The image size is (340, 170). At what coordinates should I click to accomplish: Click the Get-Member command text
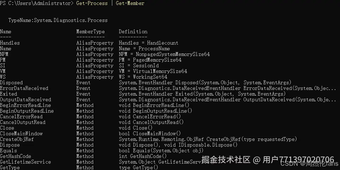coord(130,3)
